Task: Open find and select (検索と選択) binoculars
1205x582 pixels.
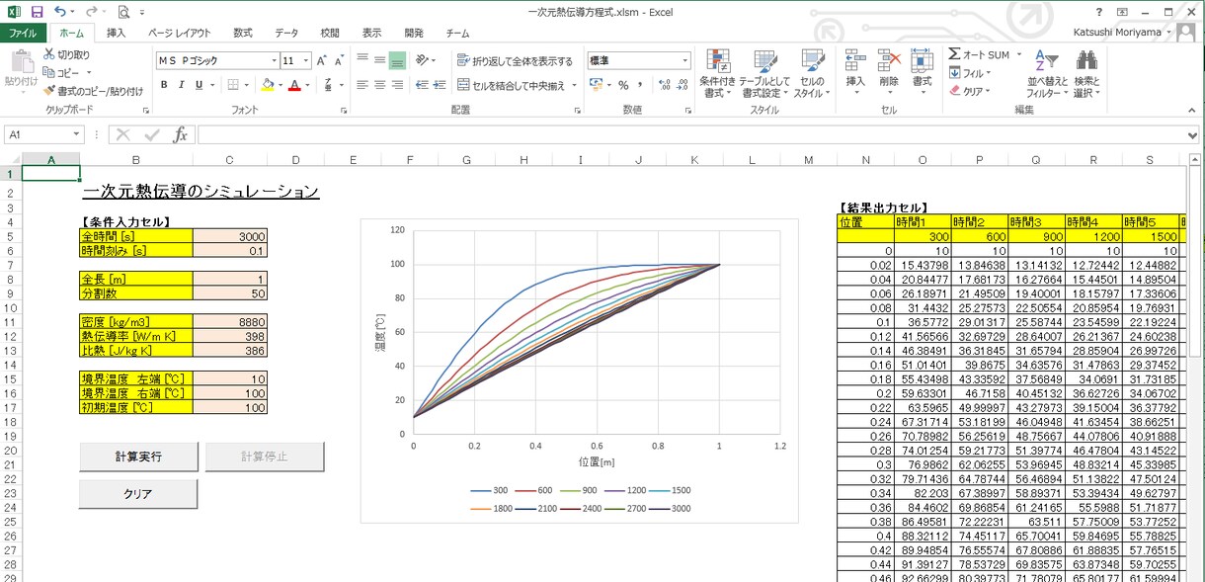Action: pos(1087,73)
